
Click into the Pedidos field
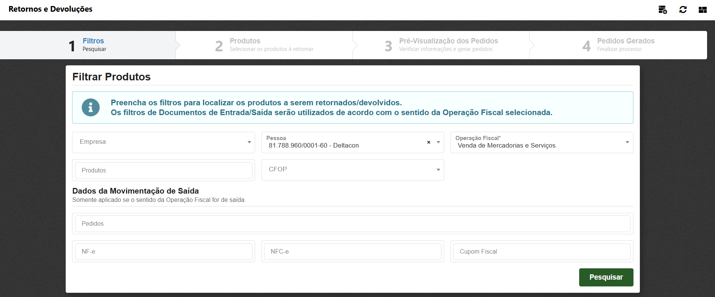tap(352, 224)
